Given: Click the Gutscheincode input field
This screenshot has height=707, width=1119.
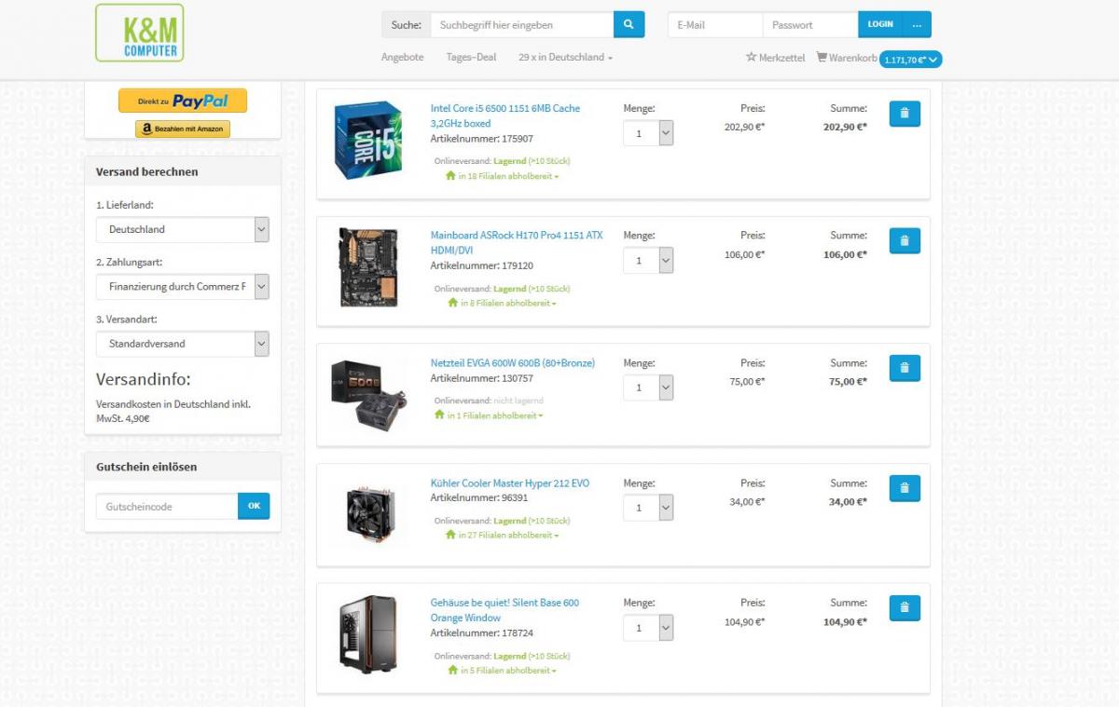Looking at the screenshot, I should click(x=167, y=506).
